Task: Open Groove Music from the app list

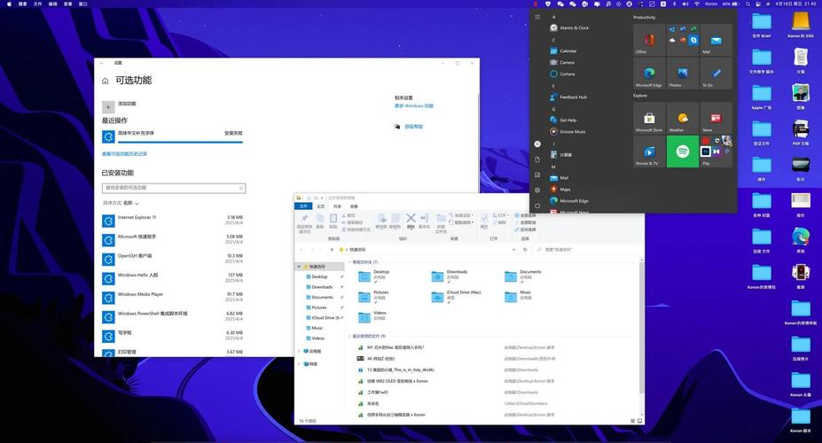Action: tap(572, 131)
